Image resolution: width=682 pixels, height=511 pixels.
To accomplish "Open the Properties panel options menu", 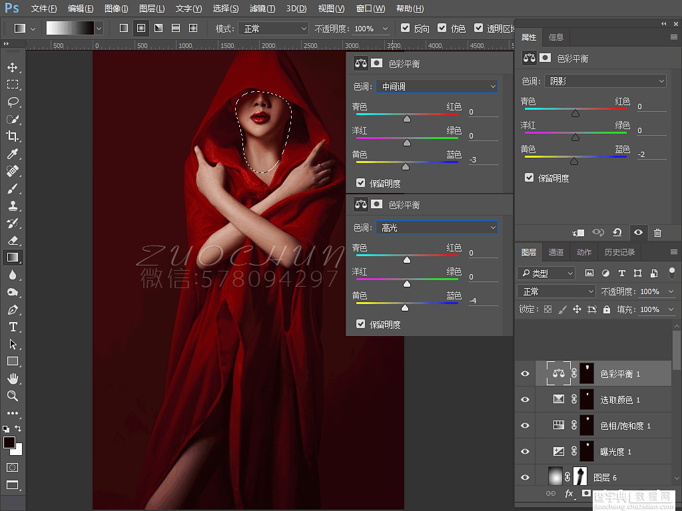I will (674, 37).
